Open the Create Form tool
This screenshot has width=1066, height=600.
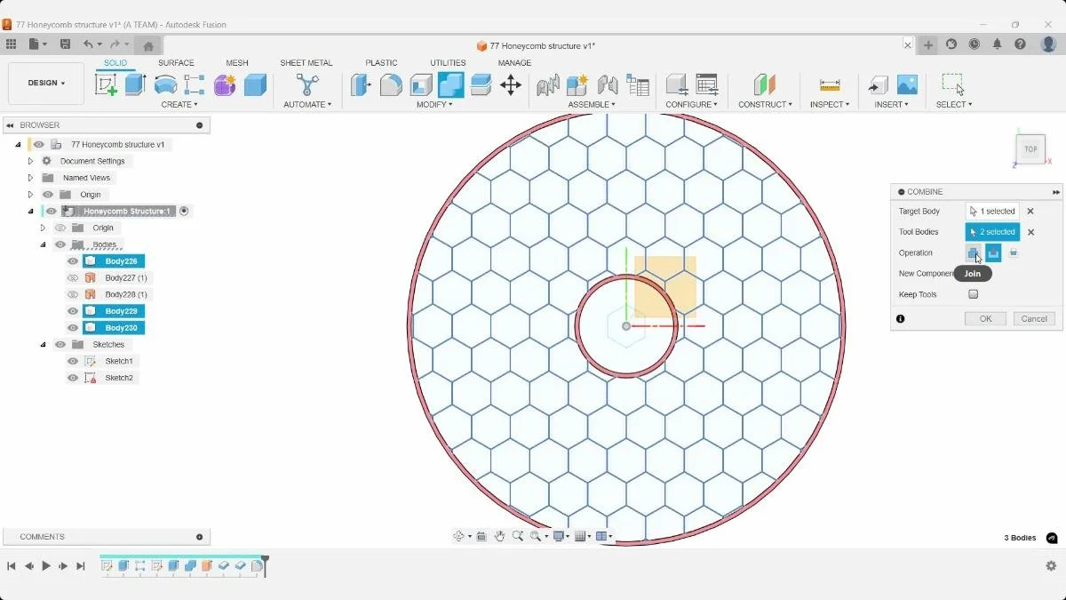click(x=225, y=84)
